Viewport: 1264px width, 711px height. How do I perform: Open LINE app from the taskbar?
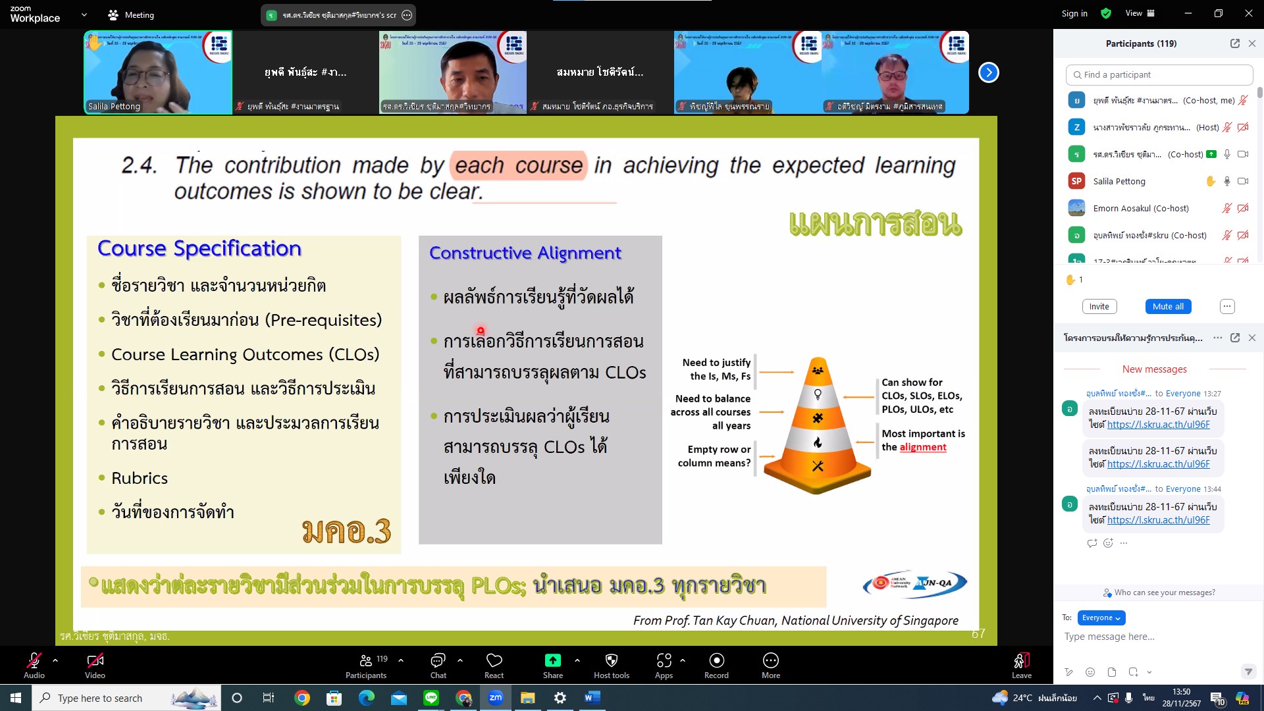tap(431, 698)
